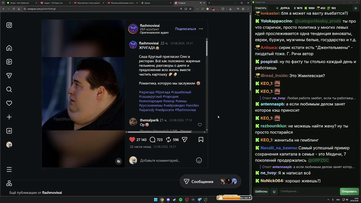Reload the Instagram page

click(x=14, y=9)
